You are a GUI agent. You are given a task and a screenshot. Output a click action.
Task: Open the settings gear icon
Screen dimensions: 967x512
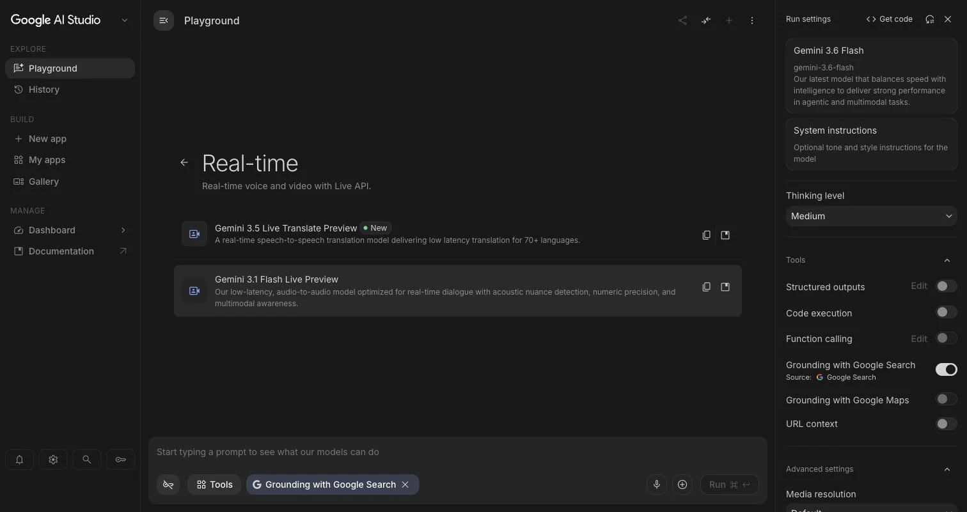53,460
